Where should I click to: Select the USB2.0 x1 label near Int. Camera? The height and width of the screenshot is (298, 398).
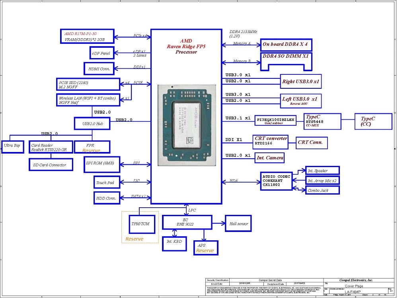pos(238,155)
